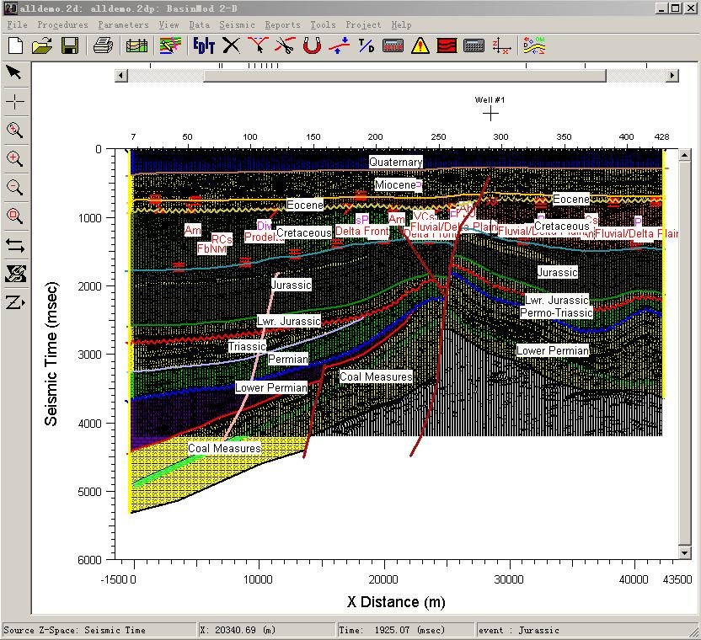Screen dimensions: 701x640
Task: Maximize the BasinMod 2-D window
Action: point(676,8)
